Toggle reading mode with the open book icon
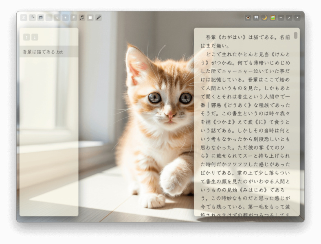Screen dimensions: 321x244 pos(256,18)
